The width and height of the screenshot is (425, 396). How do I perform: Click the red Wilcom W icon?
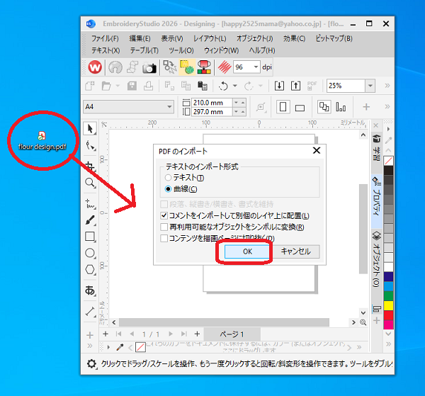[x=95, y=67]
